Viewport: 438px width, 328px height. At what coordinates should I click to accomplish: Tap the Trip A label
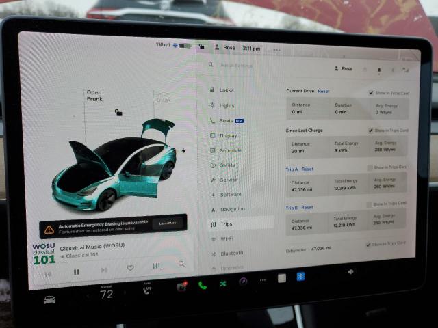pos(292,169)
